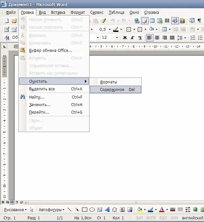The width and height of the screenshot is (204, 222).
Task: Click the Select Objects arrow icon
Action: (32, 210)
